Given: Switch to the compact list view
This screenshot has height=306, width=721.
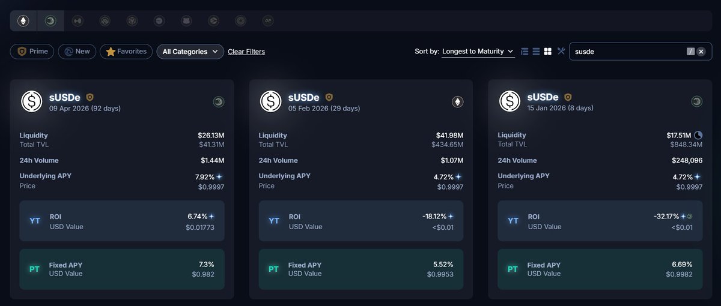Looking at the screenshot, I should click(x=536, y=52).
